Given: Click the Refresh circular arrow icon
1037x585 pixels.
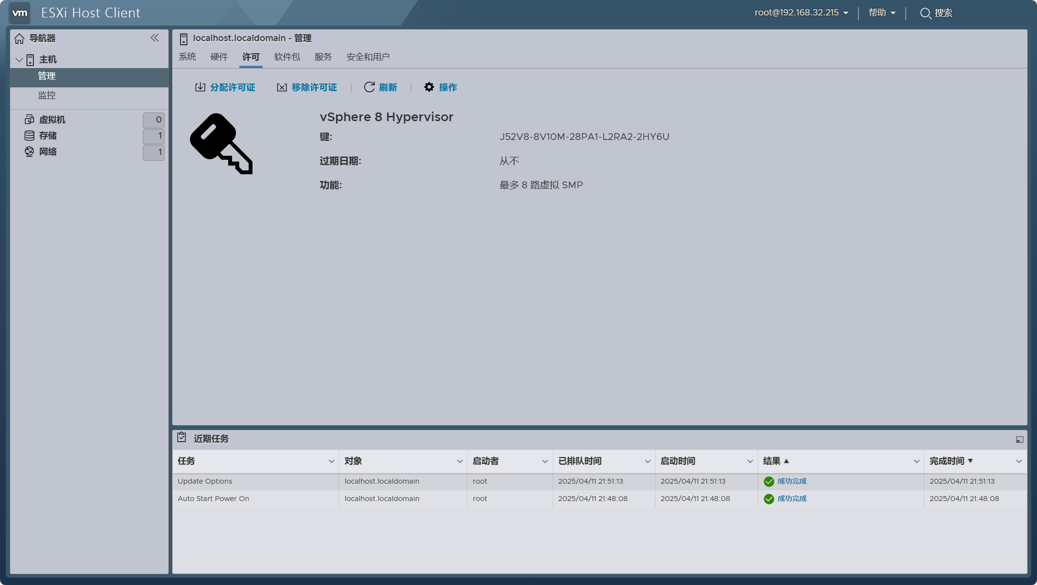Looking at the screenshot, I should coord(369,87).
